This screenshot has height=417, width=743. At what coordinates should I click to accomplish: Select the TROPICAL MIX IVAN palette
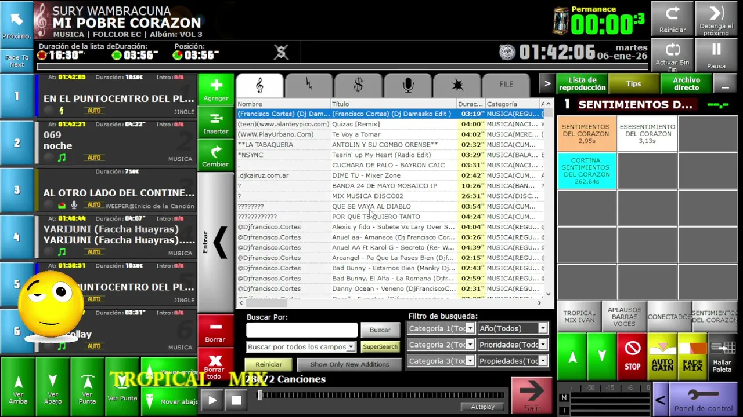click(x=579, y=317)
